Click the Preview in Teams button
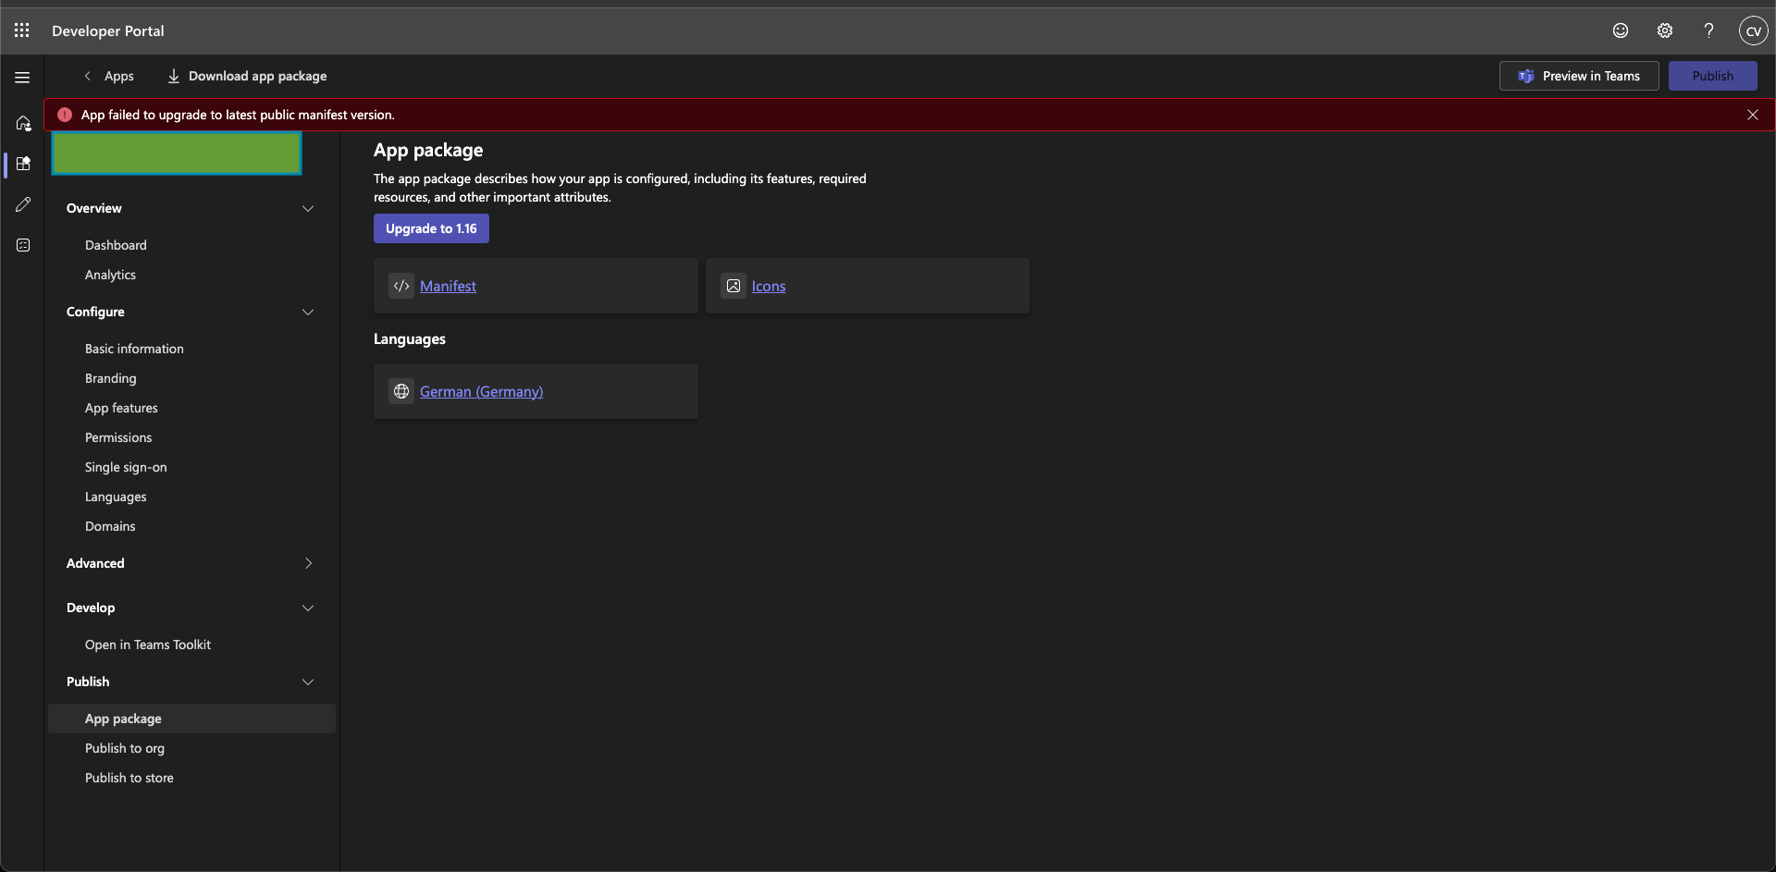This screenshot has height=872, width=1776. coord(1579,76)
